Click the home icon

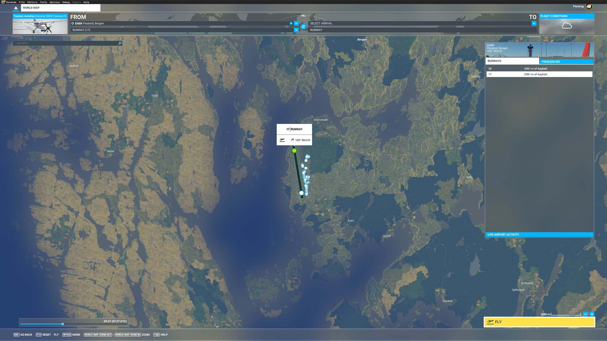16,8
